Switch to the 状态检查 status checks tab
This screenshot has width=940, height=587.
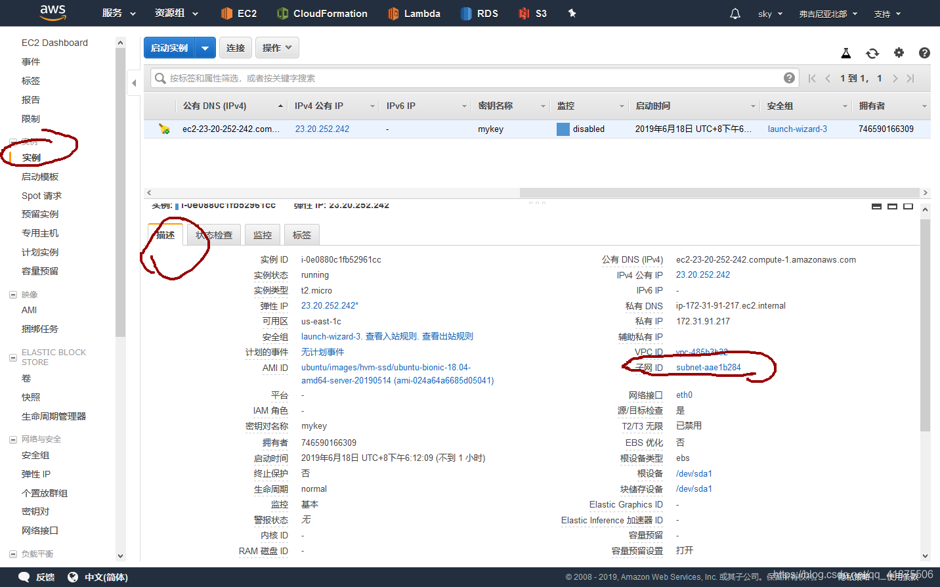[x=214, y=235]
